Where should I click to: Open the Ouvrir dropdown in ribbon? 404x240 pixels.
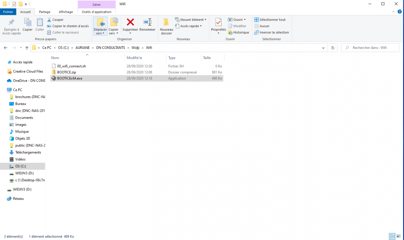tap(237, 20)
